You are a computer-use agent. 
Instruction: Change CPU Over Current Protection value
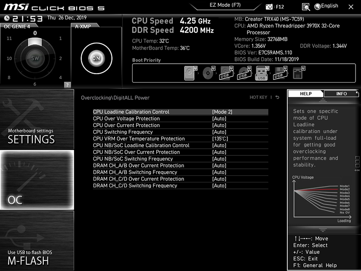pyautogui.click(x=219, y=125)
